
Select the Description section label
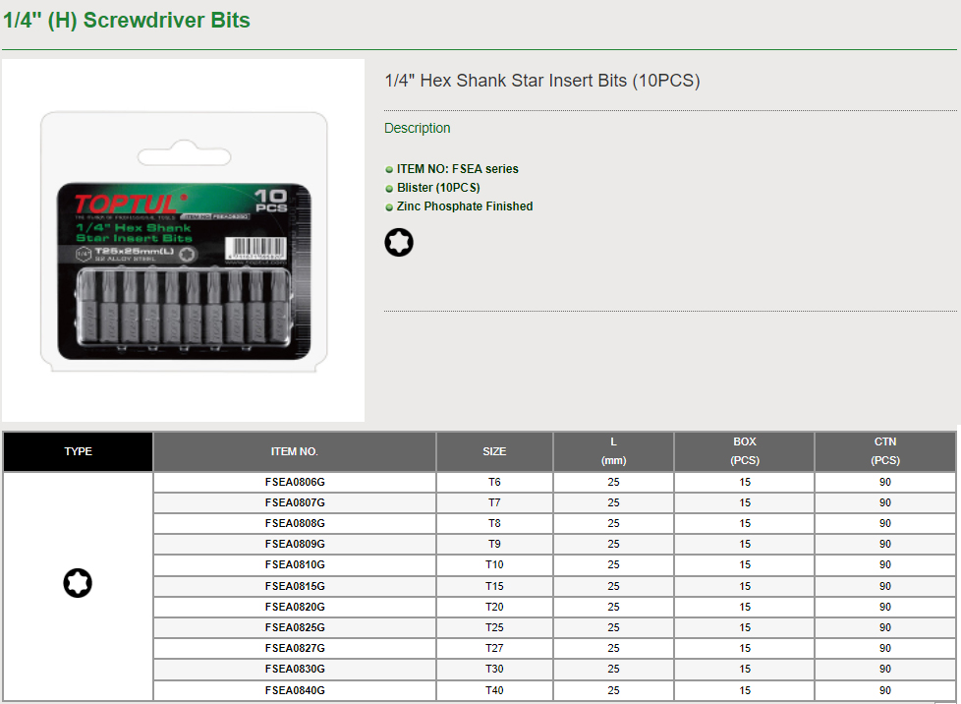click(417, 128)
